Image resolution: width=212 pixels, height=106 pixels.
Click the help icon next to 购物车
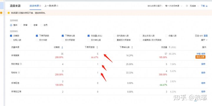[x=19, y=73]
